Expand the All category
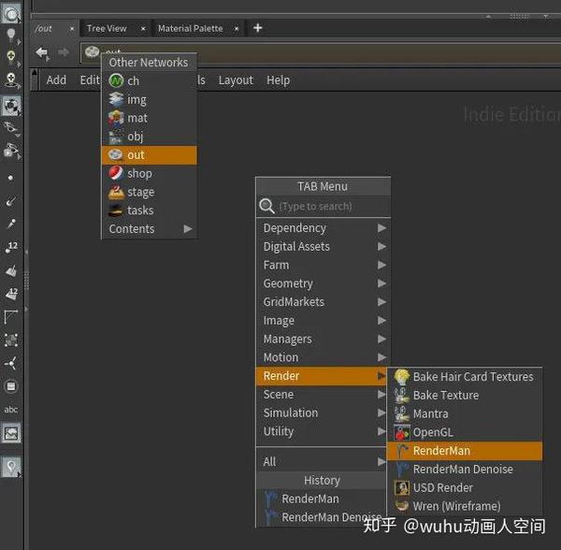Screen dimensions: 561x550 [322, 462]
